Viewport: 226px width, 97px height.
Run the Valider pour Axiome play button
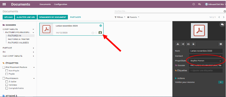coord(221,82)
